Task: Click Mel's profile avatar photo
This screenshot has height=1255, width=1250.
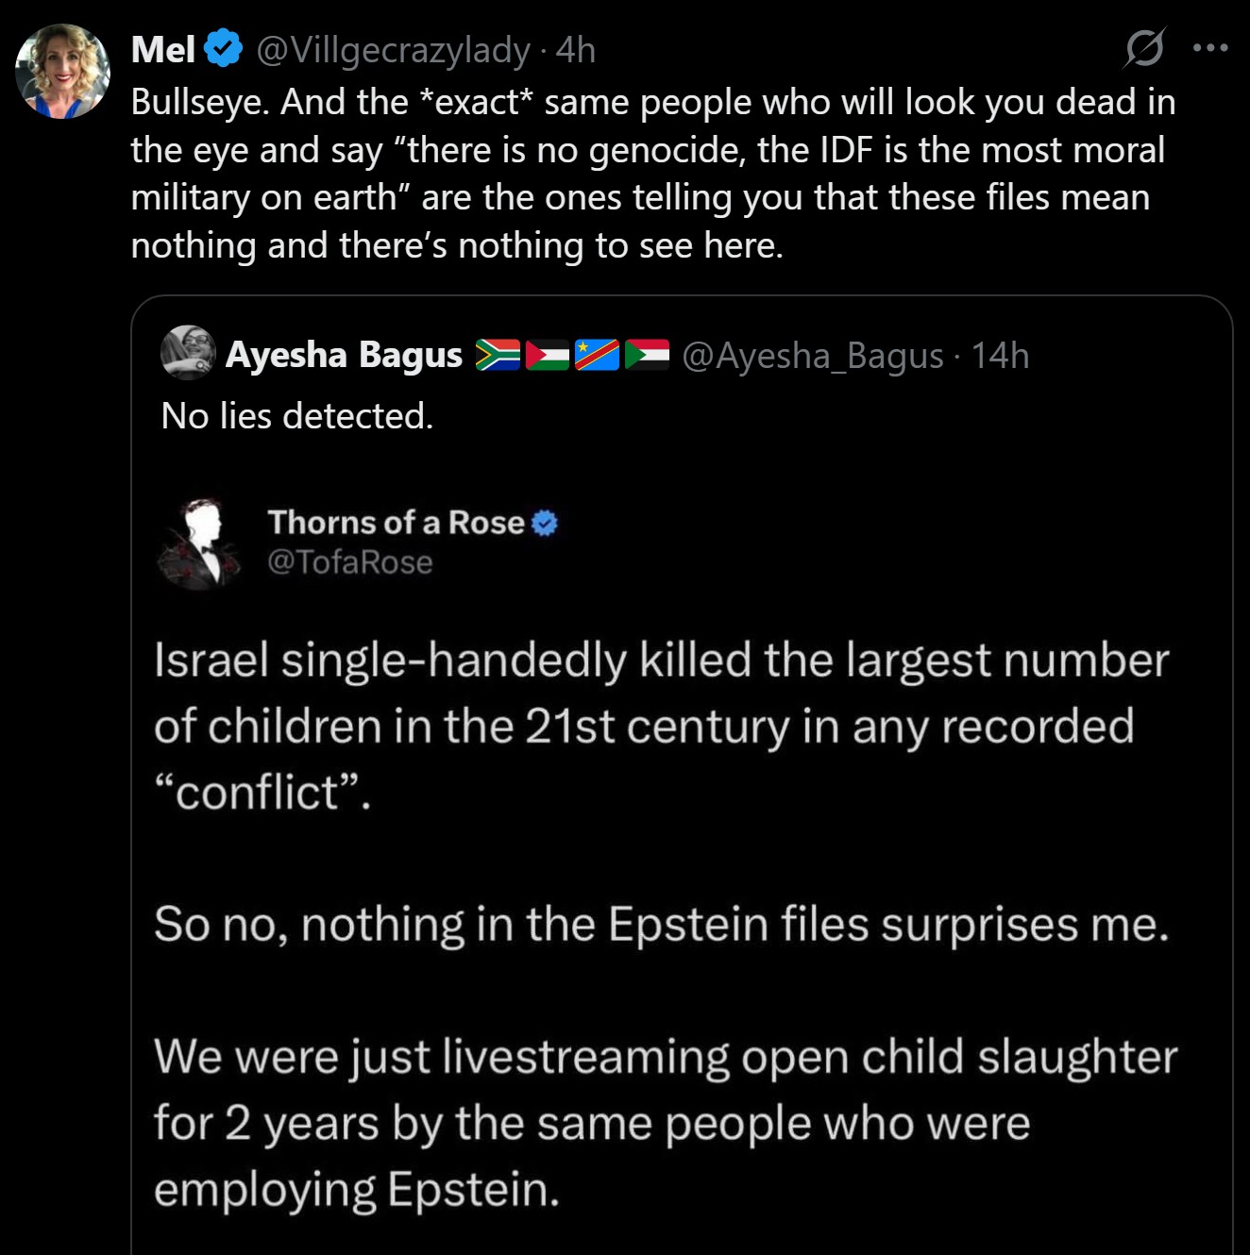Action: pos(63,72)
